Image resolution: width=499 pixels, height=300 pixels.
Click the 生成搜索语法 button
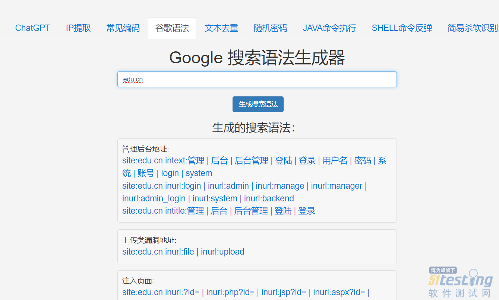[257, 104]
